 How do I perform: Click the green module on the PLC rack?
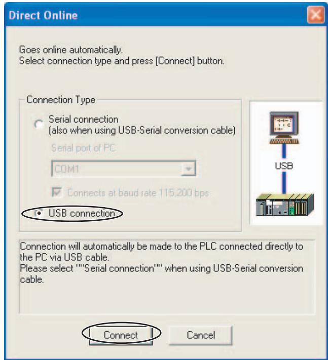(291, 209)
